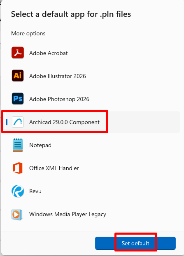This screenshot has width=184, height=256.
Task: Click the Archicad curve icon
Action: 18,122
